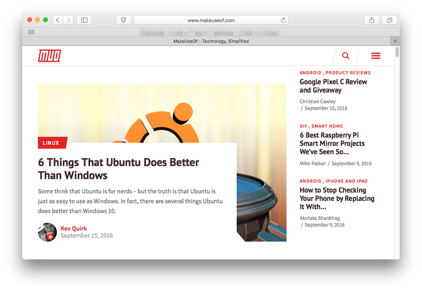This screenshot has width=422, height=291.
Task: Open the How to Stop Checking Your Phone article
Action: 337,198
